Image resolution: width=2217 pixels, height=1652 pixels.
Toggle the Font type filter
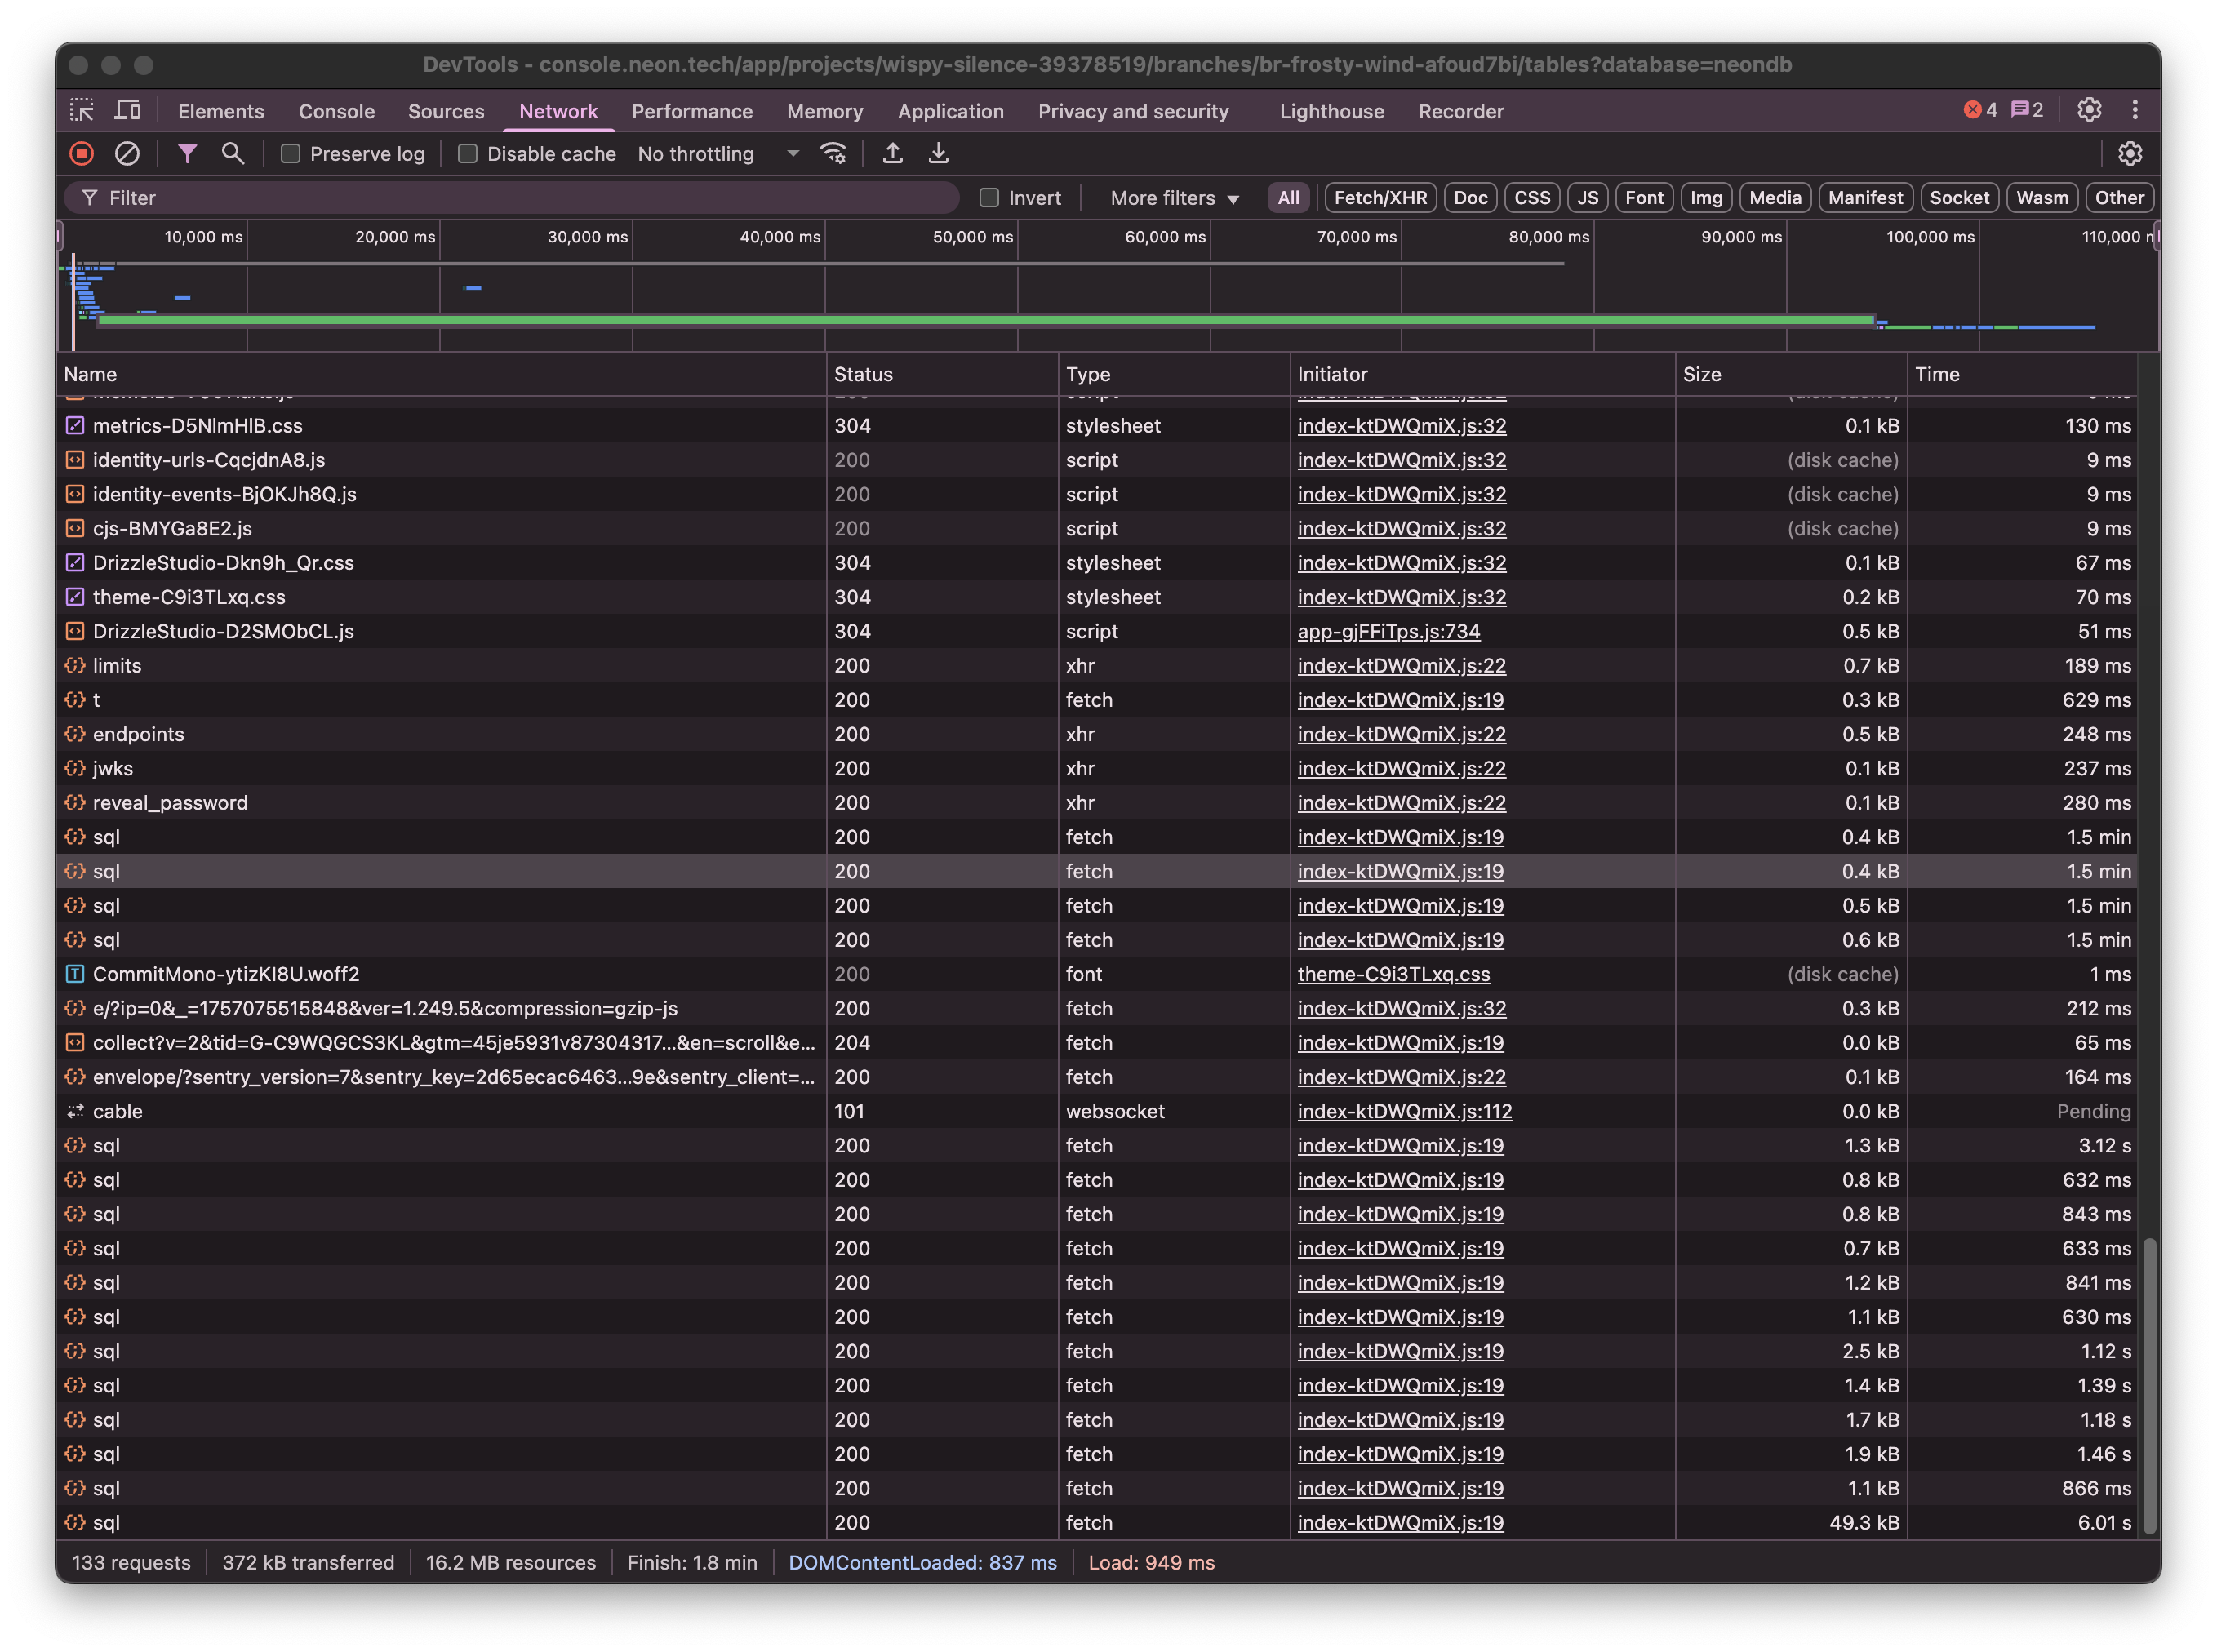click(1644, 197)
